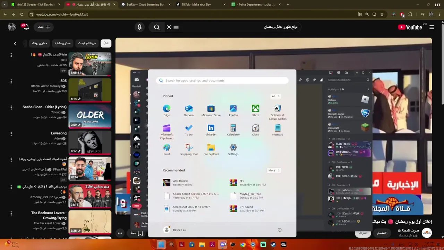Open Clock app

point(255,130)
